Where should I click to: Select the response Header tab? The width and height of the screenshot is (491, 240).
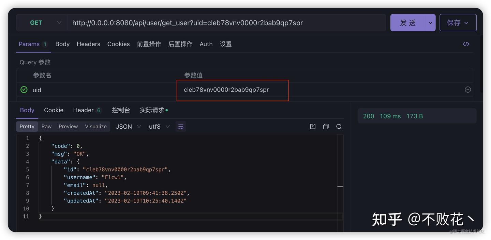[87, 110]
